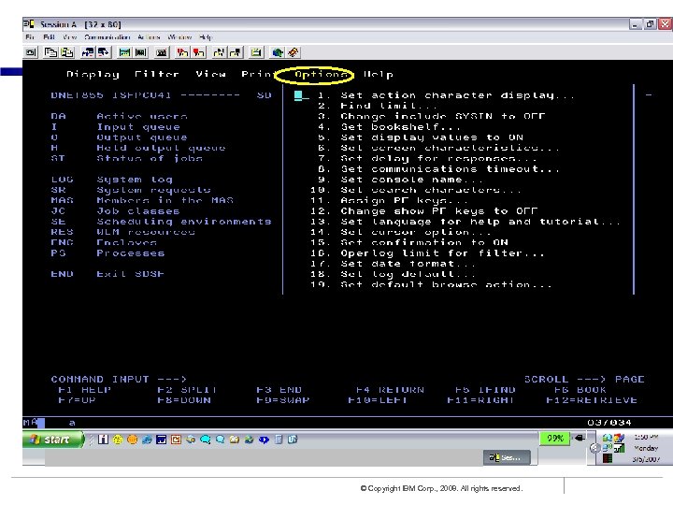Open Internet Explorer from quick launch

click(x=147, y=440)
